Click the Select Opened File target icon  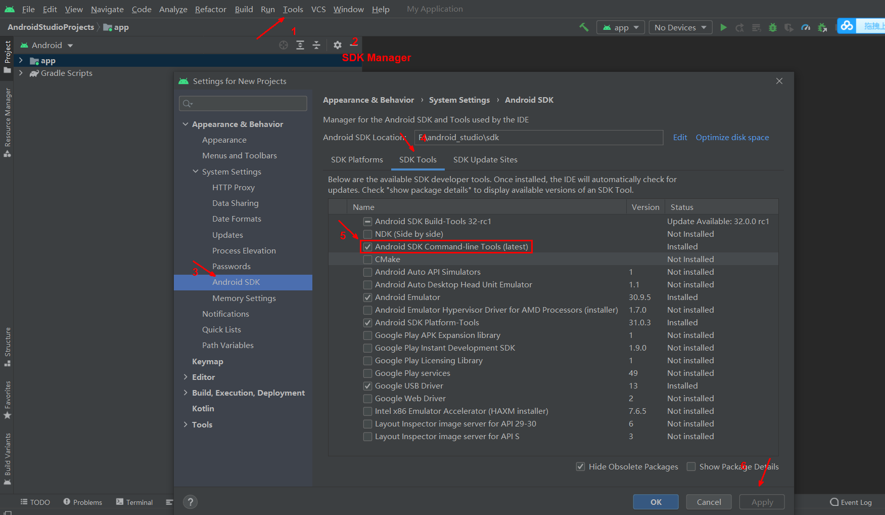pos(284,45)
